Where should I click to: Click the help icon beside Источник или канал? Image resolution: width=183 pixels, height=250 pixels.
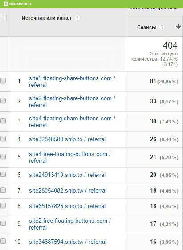point(77,18)
